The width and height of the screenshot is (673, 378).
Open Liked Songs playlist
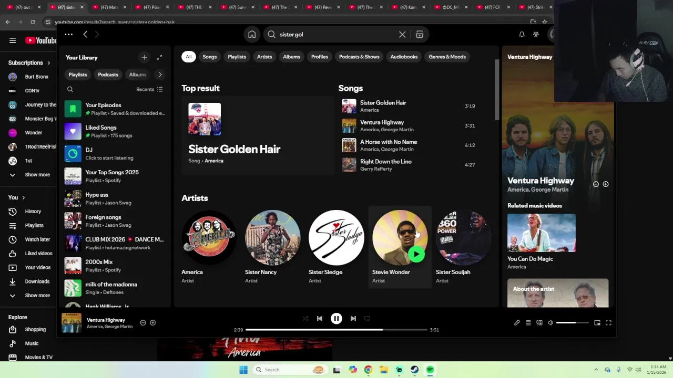[x=116, y=131]
